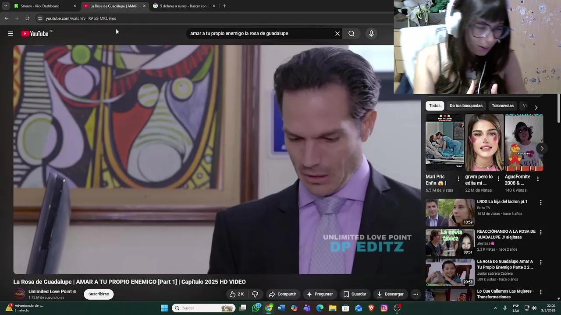Open options for AgusFornite 2008 short
Viewport: 561px width, 315px height.
(538, 179)
